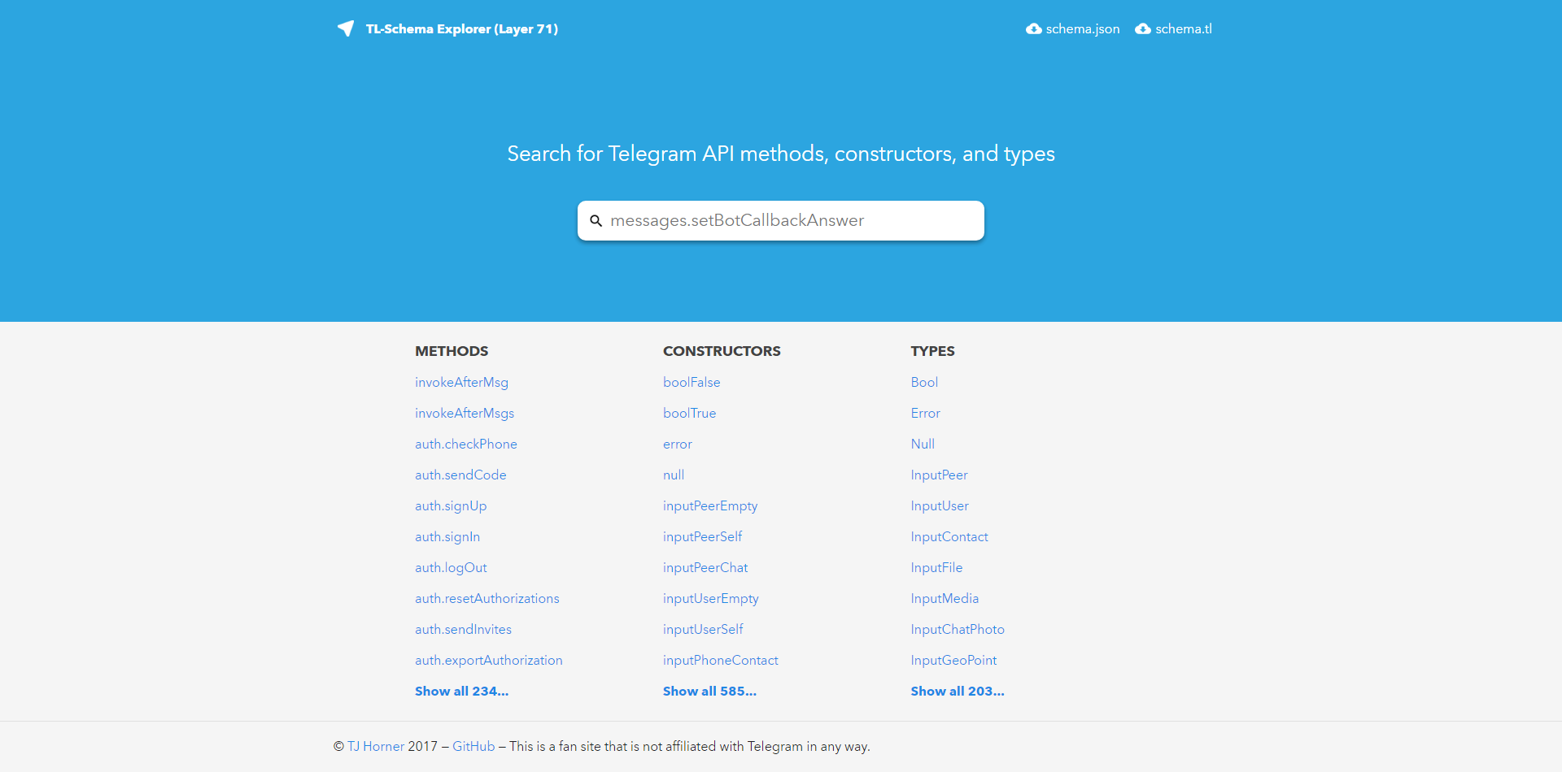The image size is (1562, 772).
Task: Open the auth.resetAuthorizations method
Action: click(x=487, y=598)
